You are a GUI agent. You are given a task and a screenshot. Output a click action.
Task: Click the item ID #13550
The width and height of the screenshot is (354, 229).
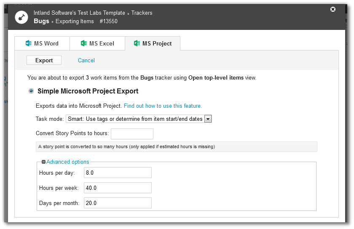(108, 21)
